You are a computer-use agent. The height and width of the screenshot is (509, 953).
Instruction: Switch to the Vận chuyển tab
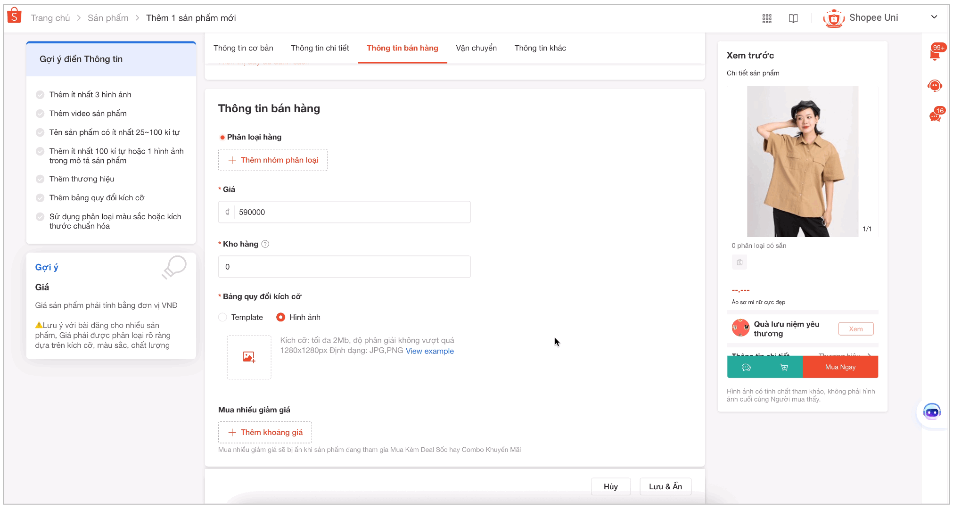click(x=476, y=48)
